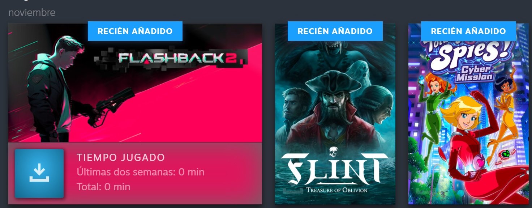532x208 pixels.
Task: Click the Recién Añadido badge on Totally Spies
Action: click(468, 31)
